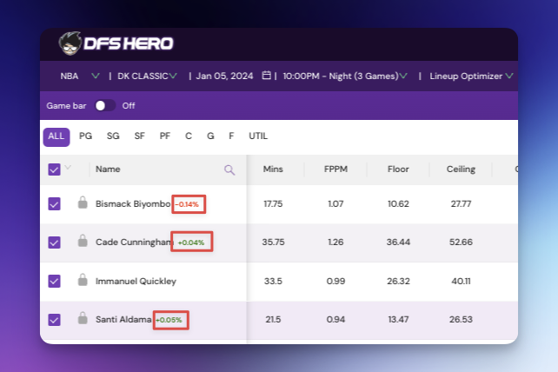
Task: Click the 0.99 FPPM value
Action: 335,282
